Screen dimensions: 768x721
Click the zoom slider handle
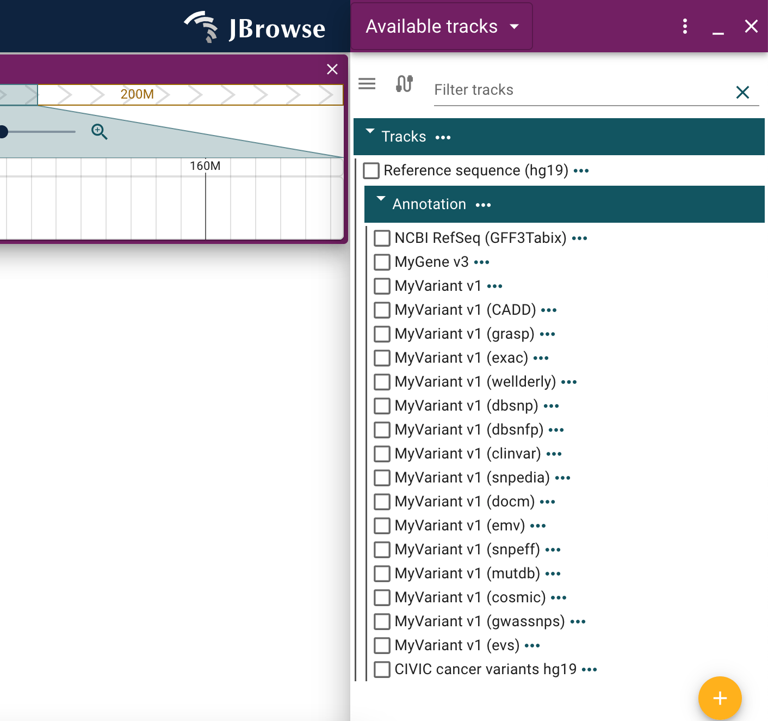point(2,131)
